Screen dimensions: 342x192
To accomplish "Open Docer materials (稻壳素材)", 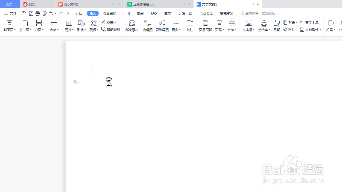I will tap(132, 26).
